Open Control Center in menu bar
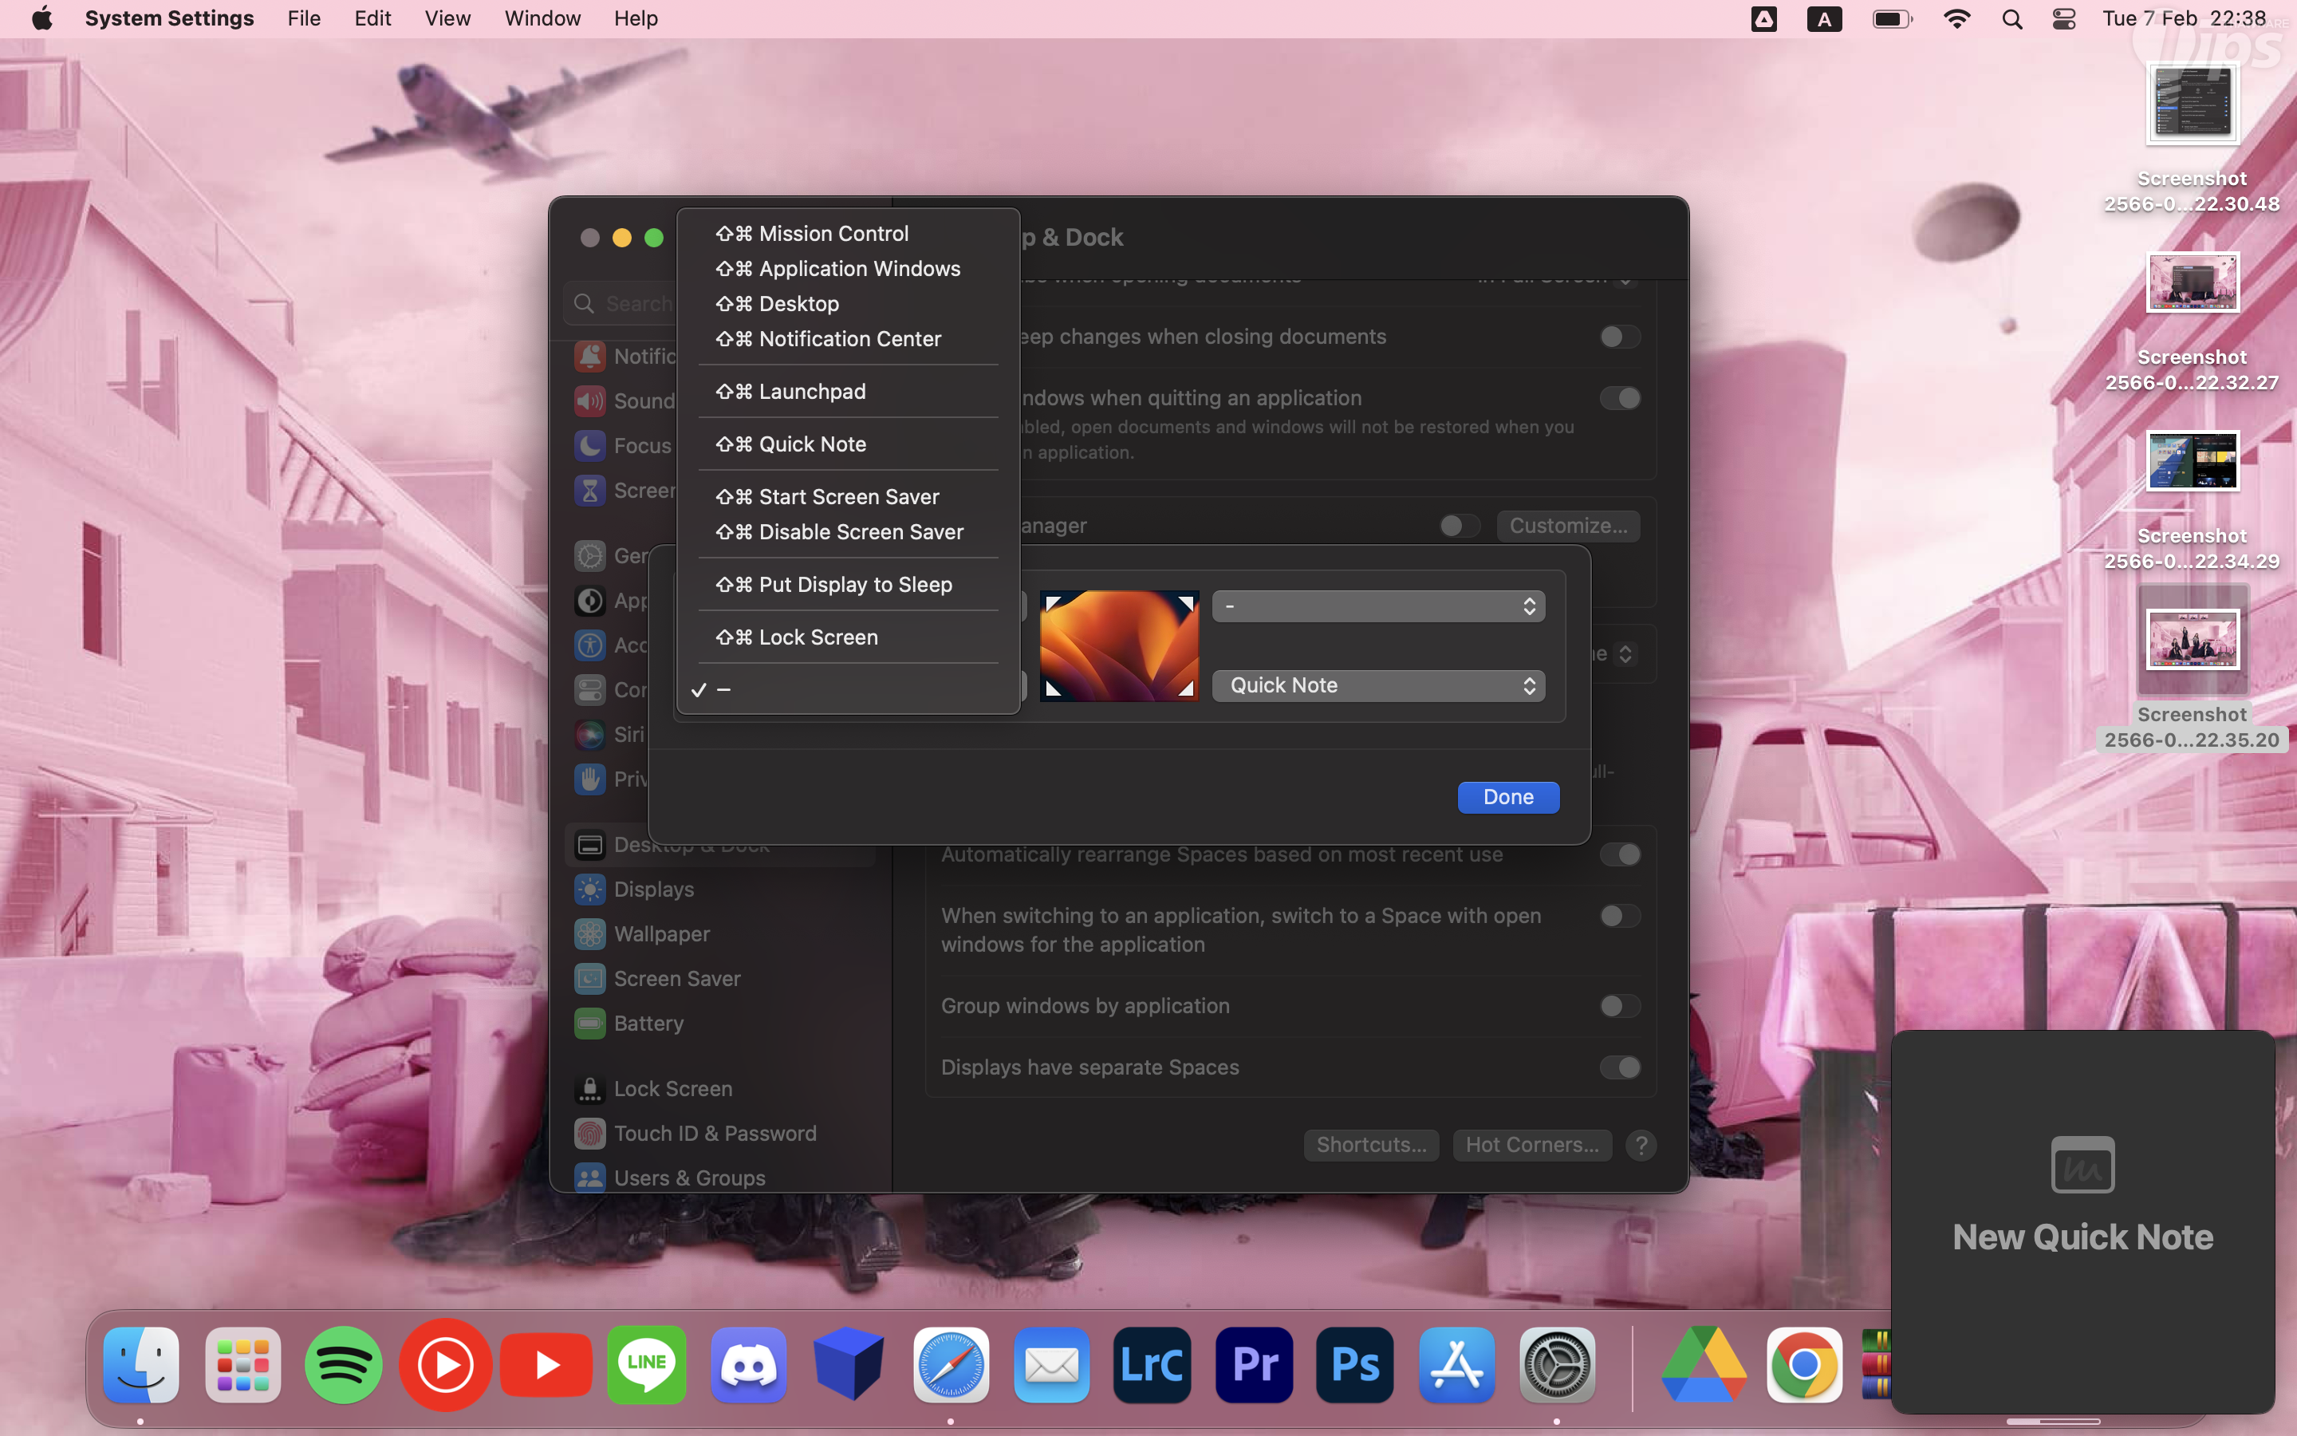 (2063, 19)
